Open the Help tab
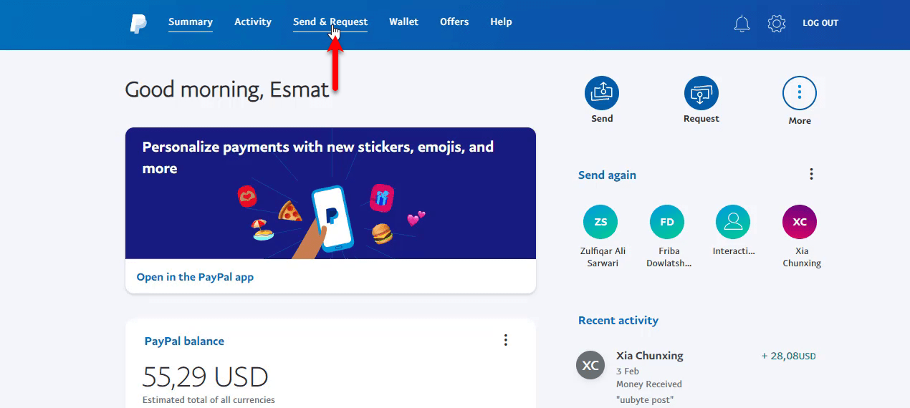 pyautogui.click(x=501, y=22)
